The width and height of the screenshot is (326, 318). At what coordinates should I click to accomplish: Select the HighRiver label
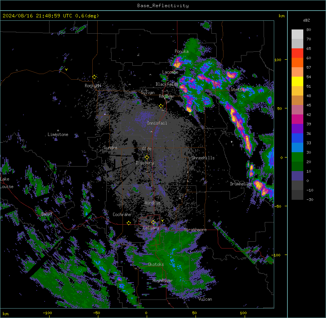pos(163,281)
